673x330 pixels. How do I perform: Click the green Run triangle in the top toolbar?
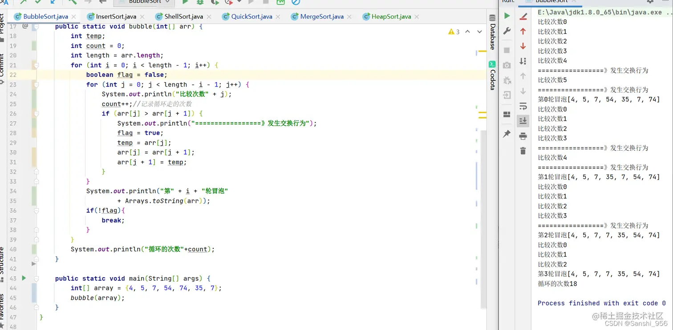(x=185, y=2)
